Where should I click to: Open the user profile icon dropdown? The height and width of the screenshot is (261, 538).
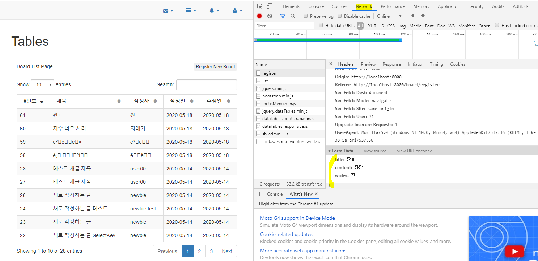[237, 10]
